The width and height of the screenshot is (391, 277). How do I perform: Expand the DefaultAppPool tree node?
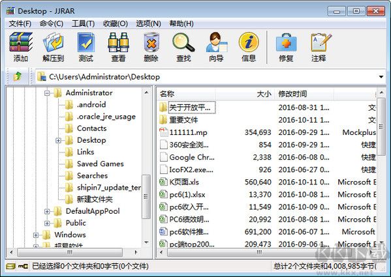pos(47,212)
